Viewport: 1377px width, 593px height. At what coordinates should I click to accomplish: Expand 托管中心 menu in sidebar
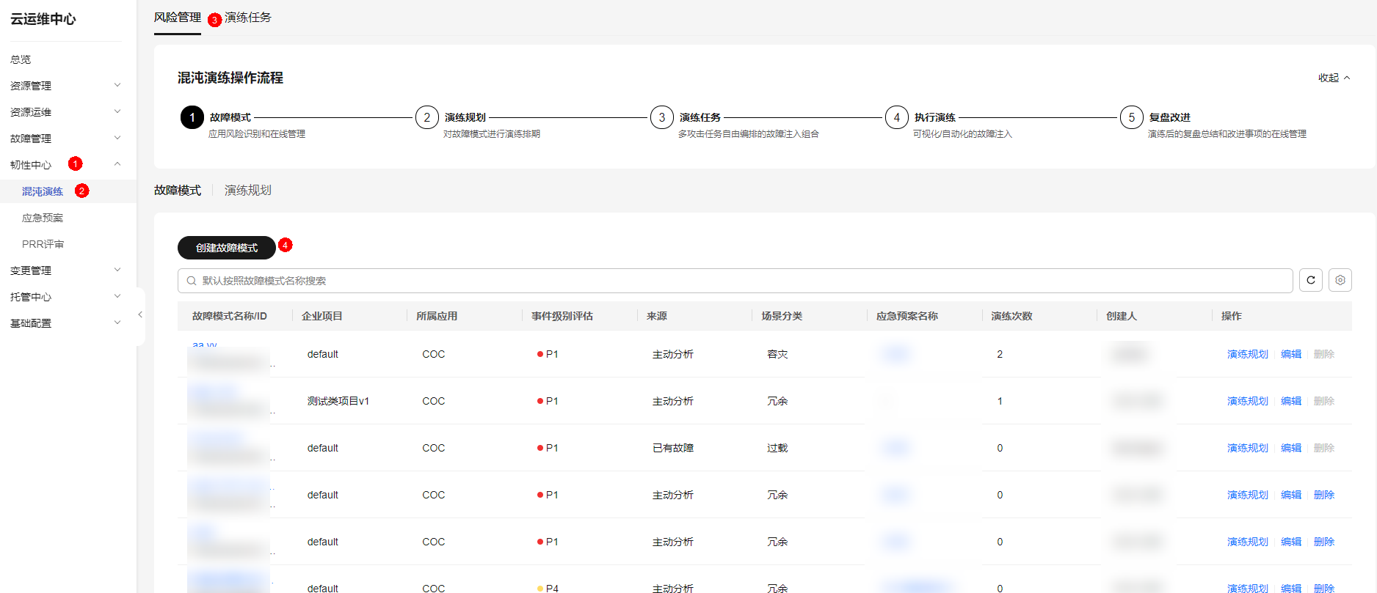66,297
